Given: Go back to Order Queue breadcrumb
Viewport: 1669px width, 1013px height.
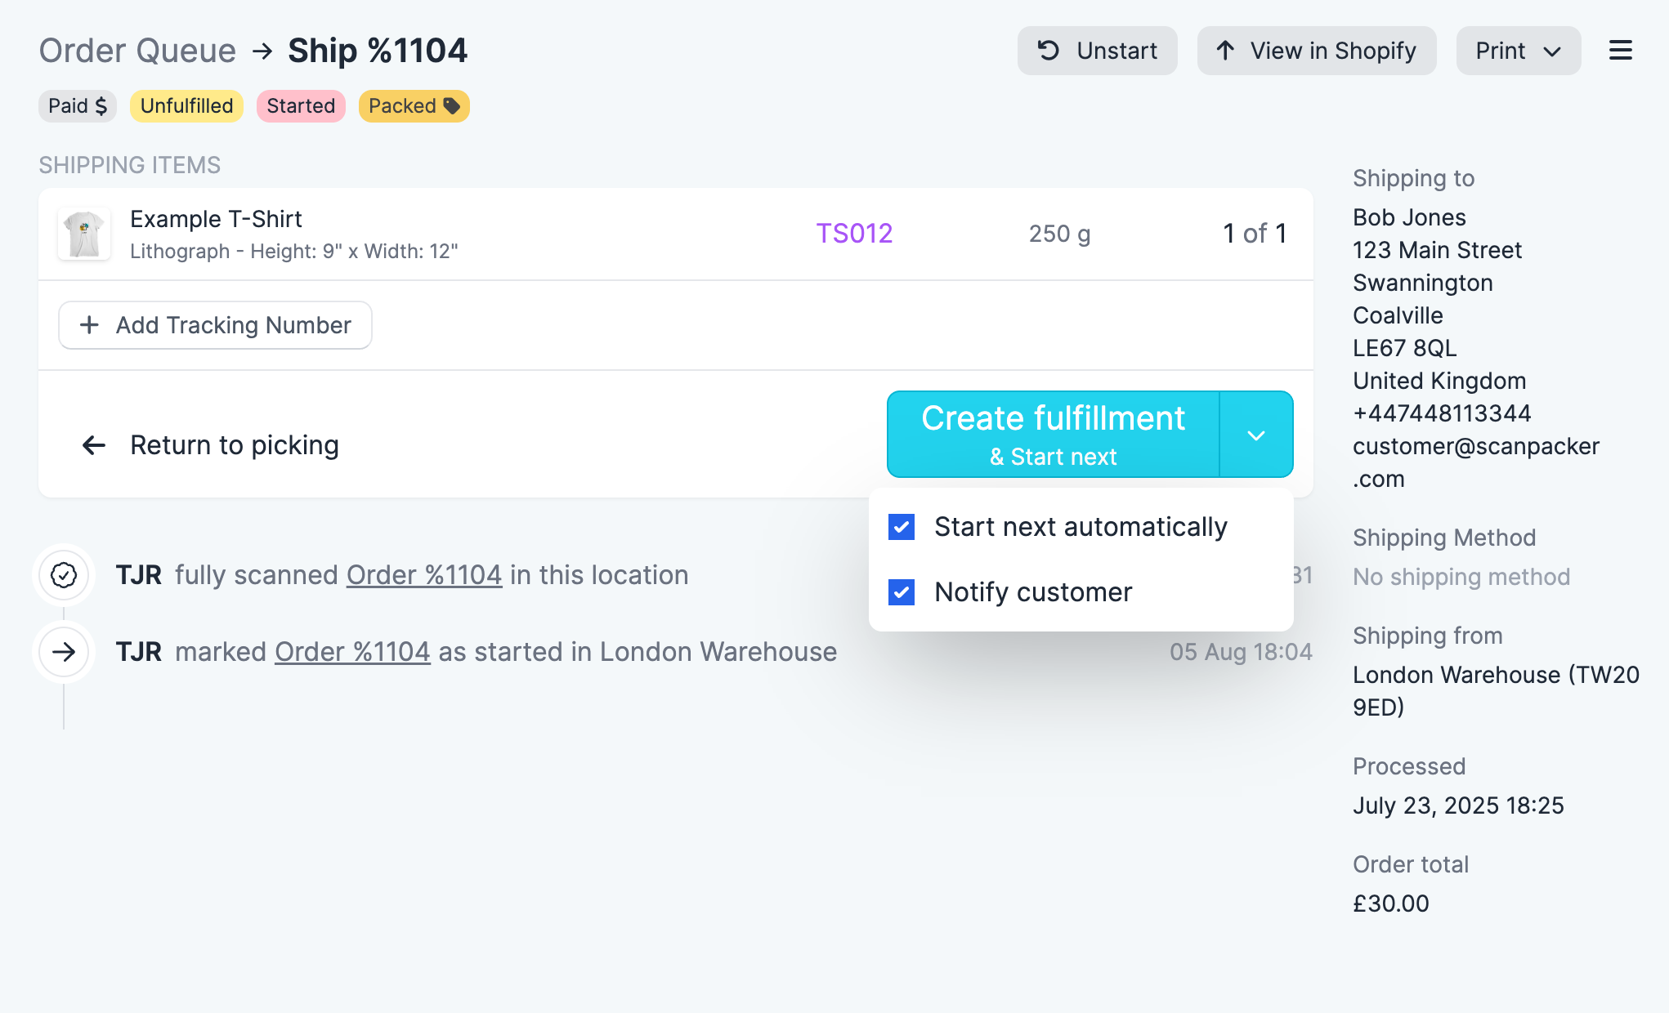Looking at the screenshot, I should 137,51.
